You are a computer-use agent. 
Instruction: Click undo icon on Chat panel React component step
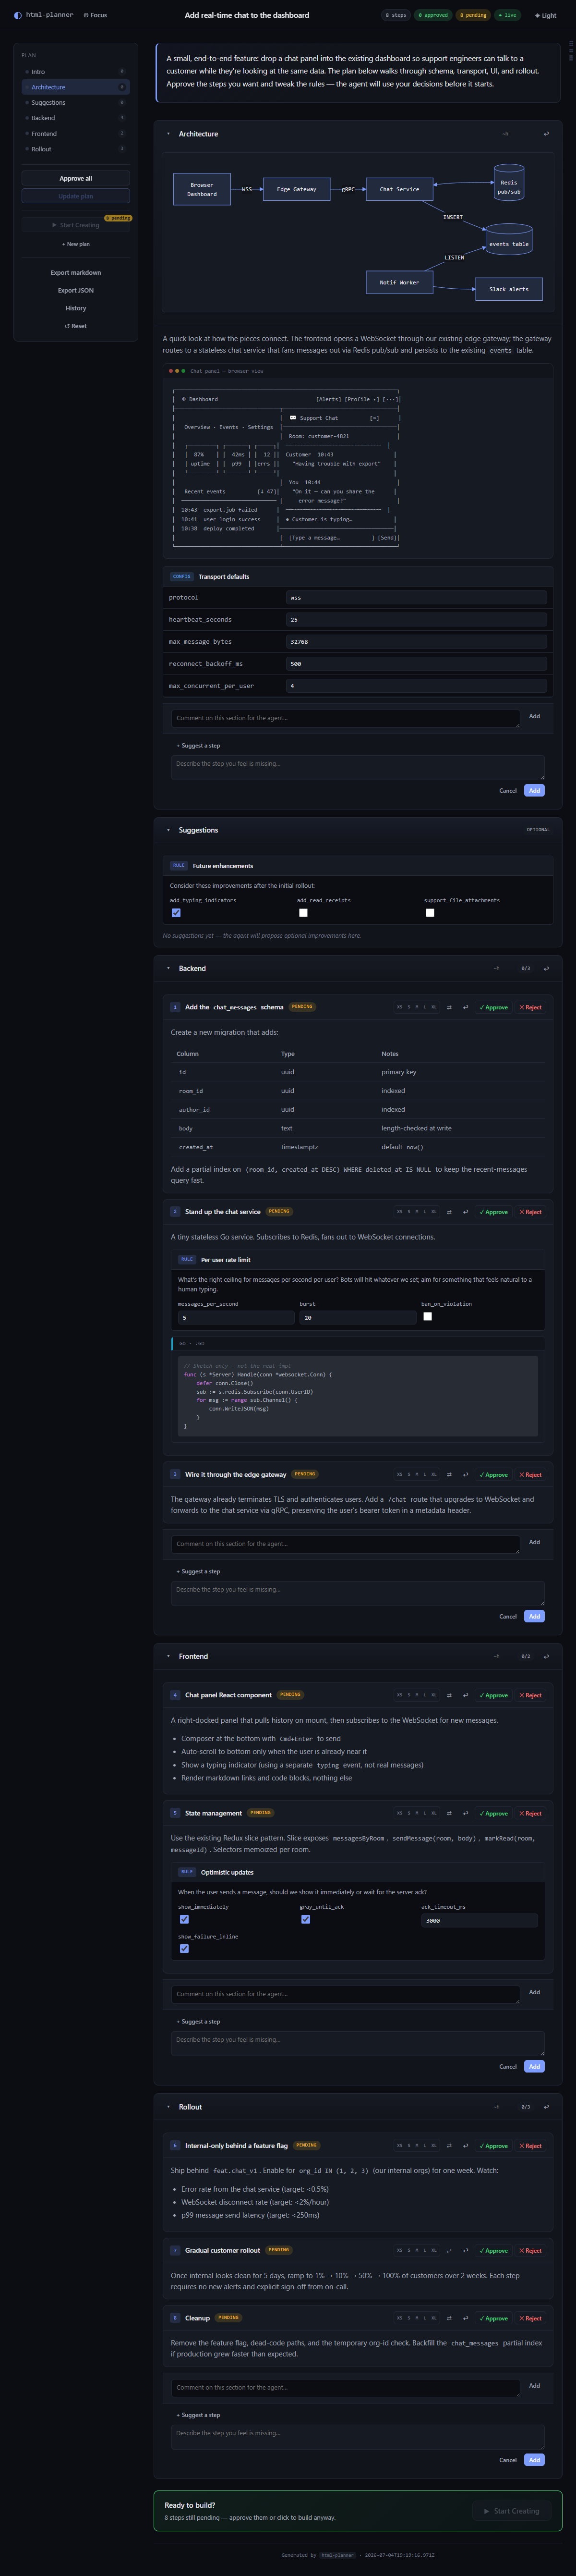465,1695
